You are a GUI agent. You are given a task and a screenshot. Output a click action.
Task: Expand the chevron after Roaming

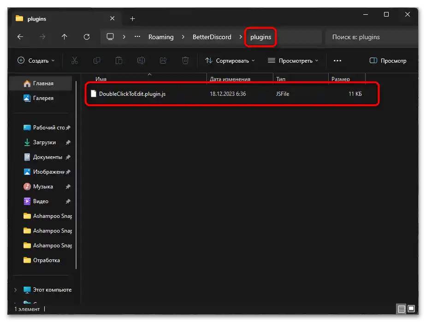click(183, 37)
